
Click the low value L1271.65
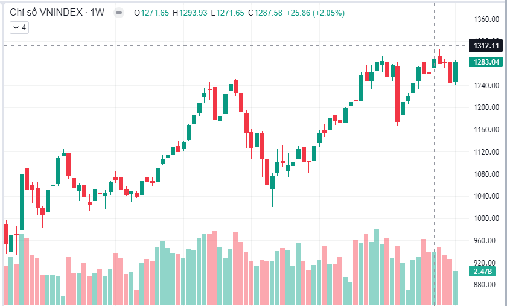coord(228,13)
